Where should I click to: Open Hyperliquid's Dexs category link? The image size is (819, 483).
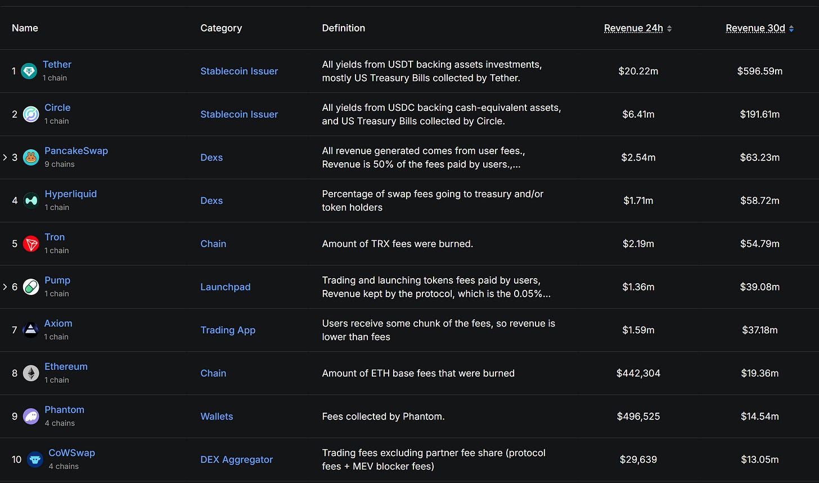click(211, 200)
